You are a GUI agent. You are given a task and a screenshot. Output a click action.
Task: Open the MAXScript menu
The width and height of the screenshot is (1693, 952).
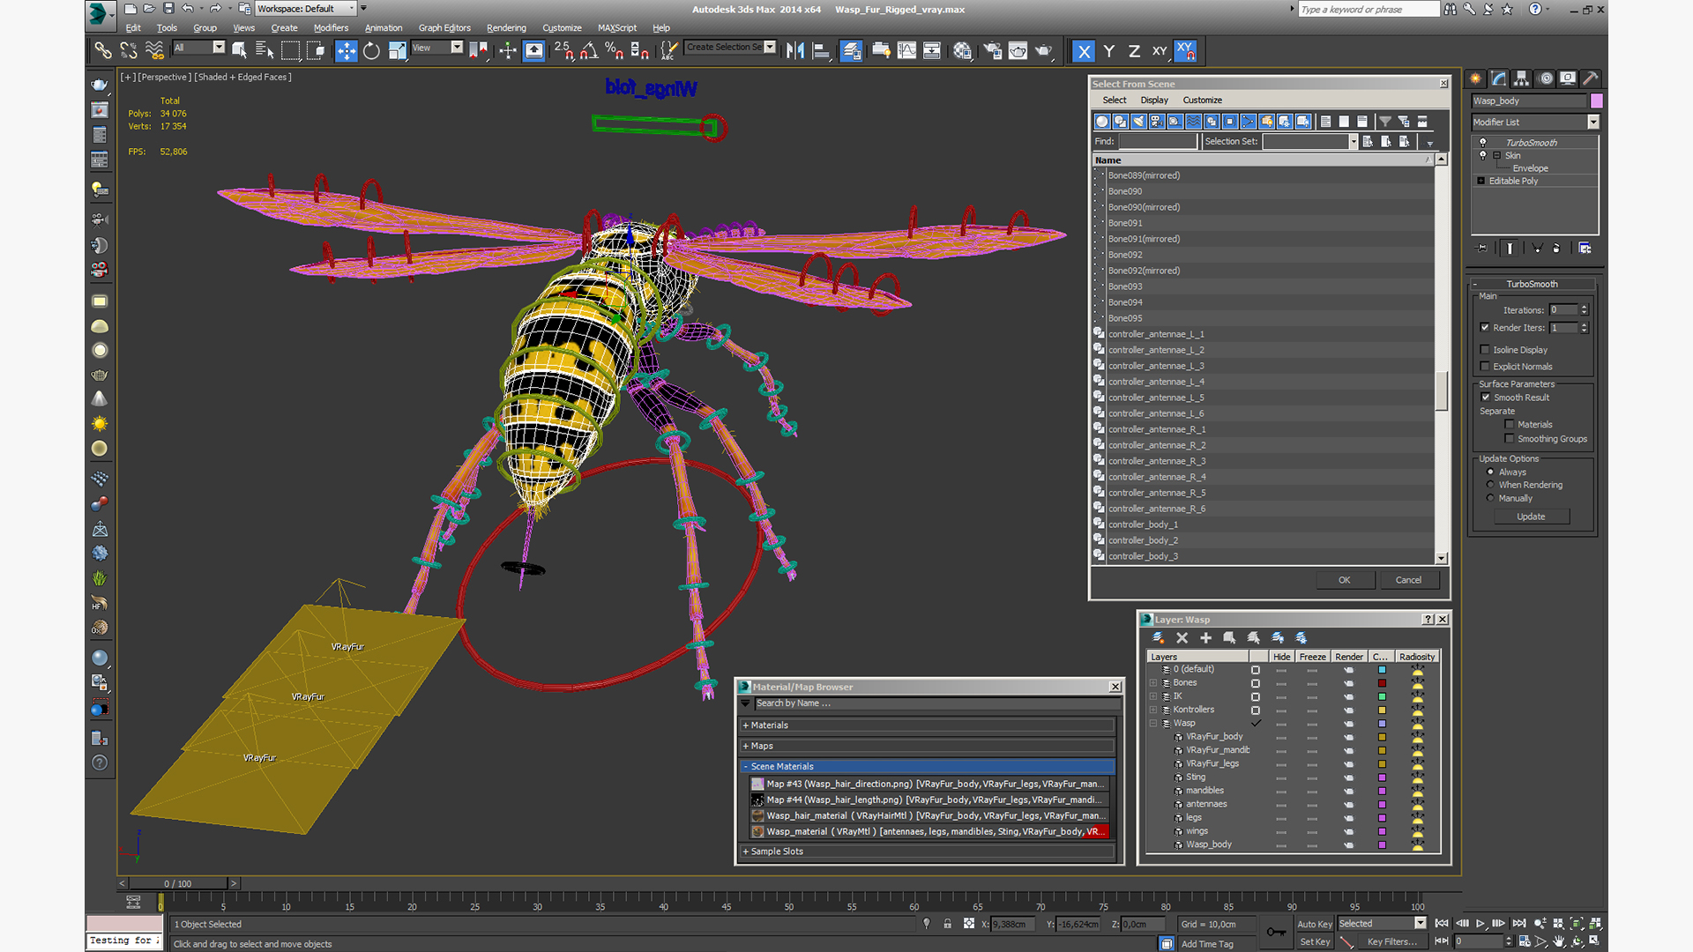617,28
